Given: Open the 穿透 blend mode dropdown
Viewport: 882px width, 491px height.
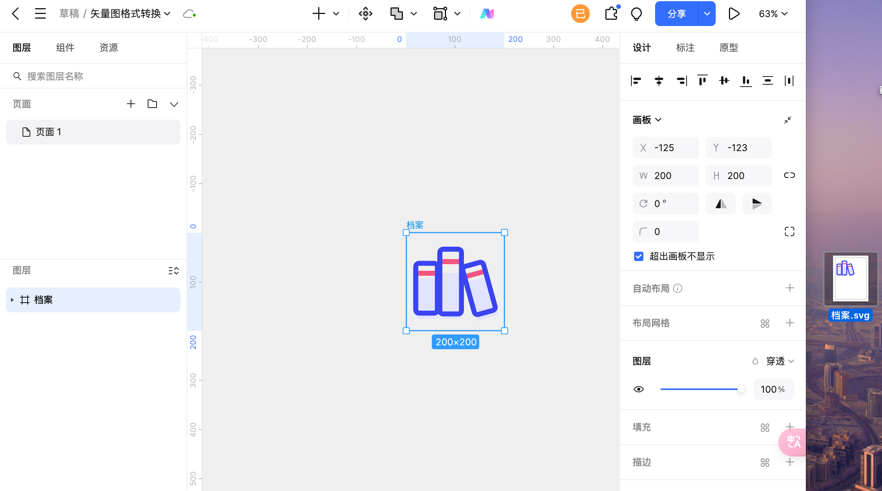Looking at the screenshot, I should pyautogui.click(x=777, y=361).
